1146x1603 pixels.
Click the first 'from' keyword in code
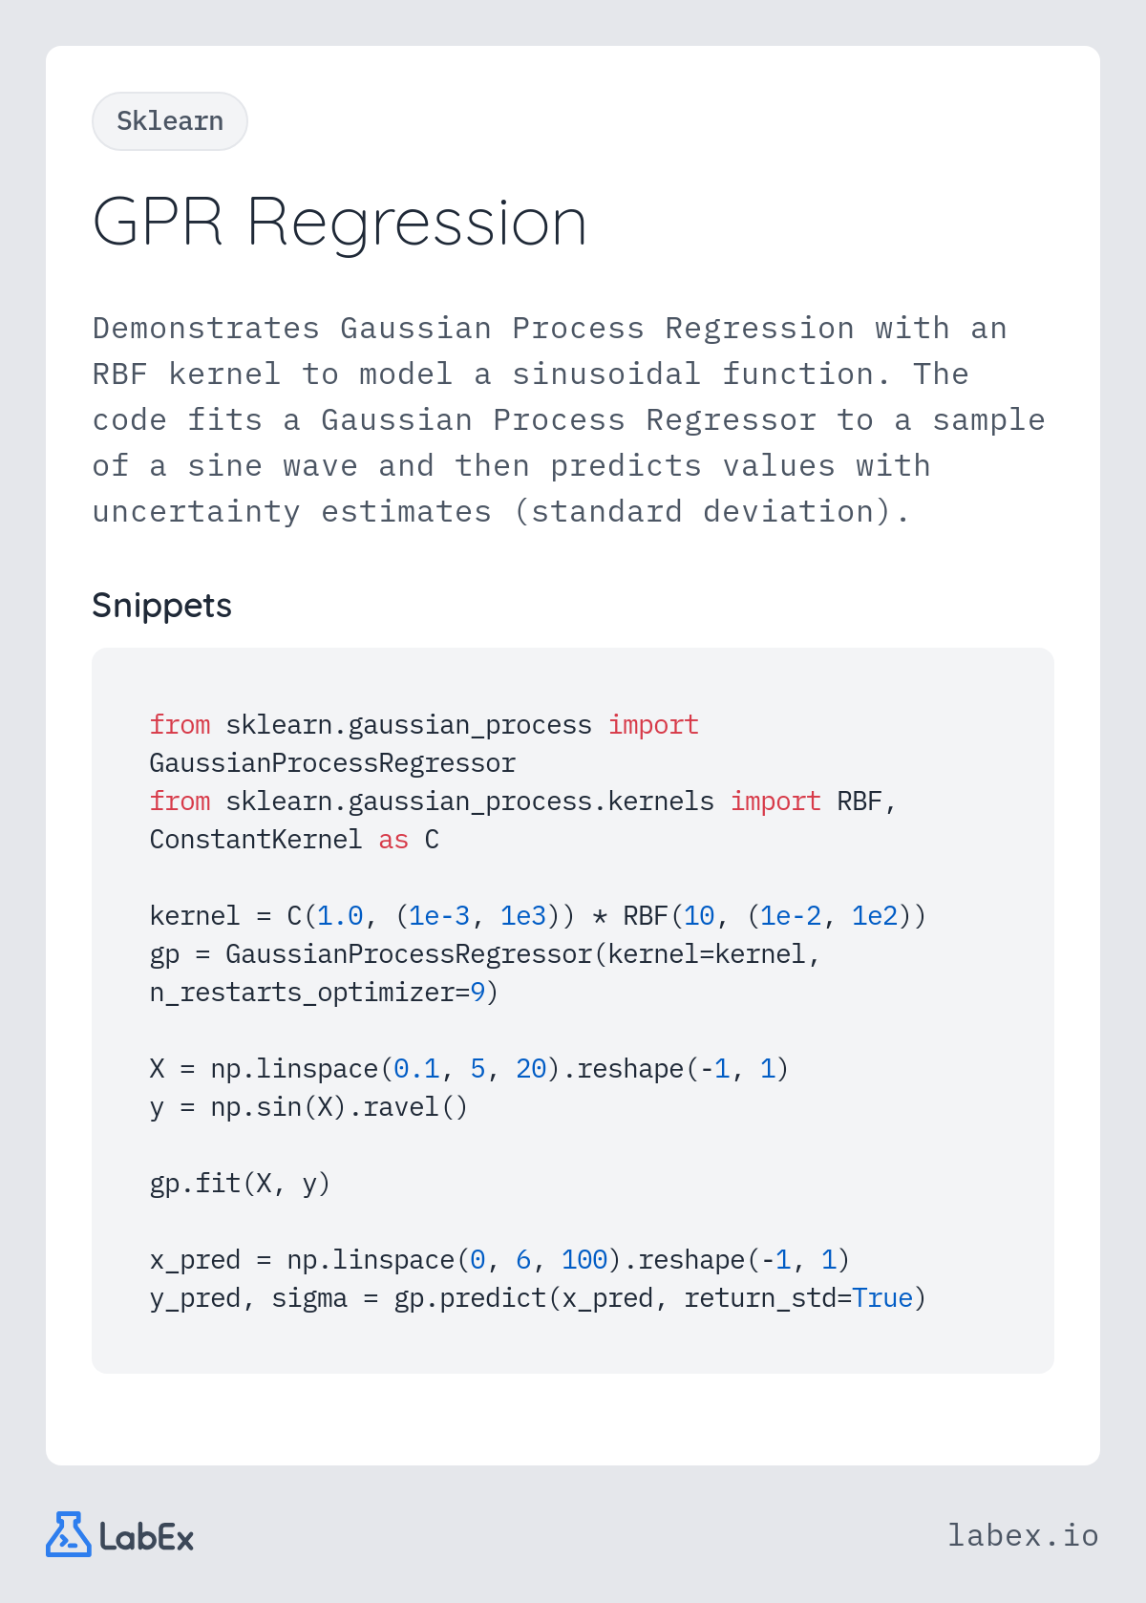(x=180, y=725)
